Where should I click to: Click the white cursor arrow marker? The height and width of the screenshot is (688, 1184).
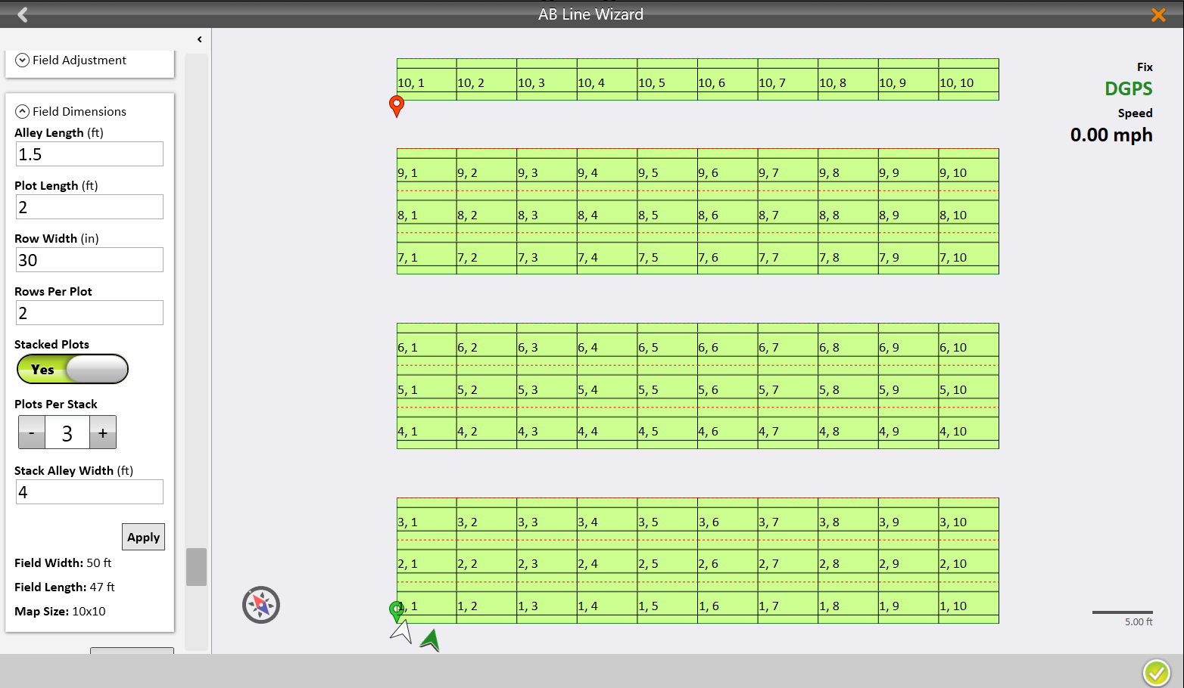pyautogui.click(x=402, y=631)
